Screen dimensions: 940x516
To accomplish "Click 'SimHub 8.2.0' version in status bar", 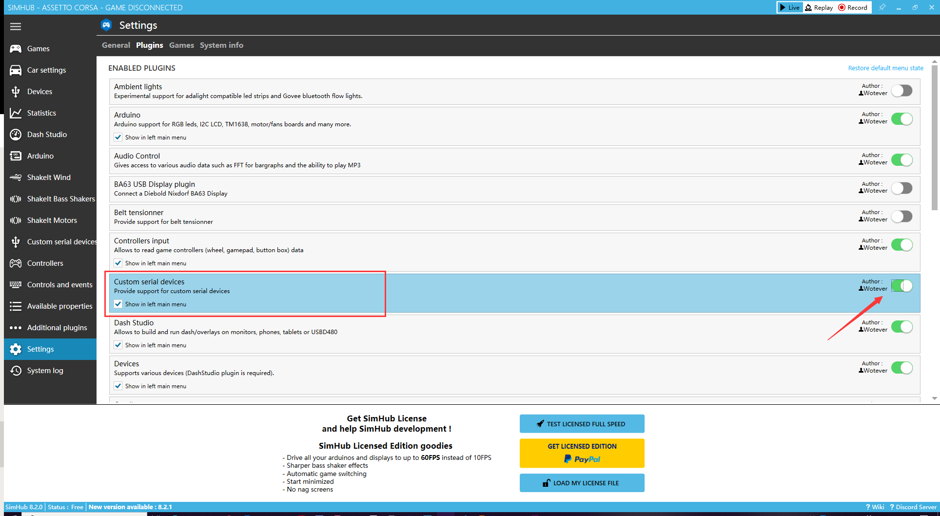I will coord(24,507).
